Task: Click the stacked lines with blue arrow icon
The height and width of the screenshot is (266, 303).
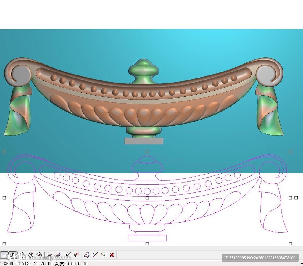Action: 58,255
